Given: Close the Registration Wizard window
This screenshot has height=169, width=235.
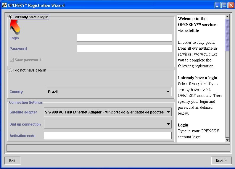Looking at the screenshot, I should (231, 5).
